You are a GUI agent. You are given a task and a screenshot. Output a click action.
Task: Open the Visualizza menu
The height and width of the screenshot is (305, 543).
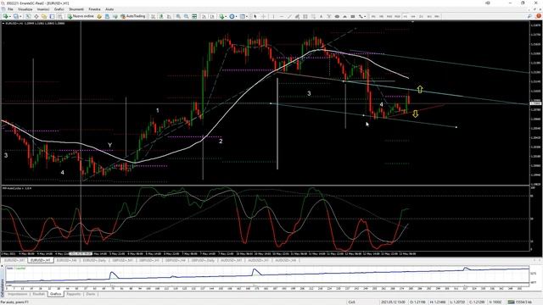click(25, 9)
